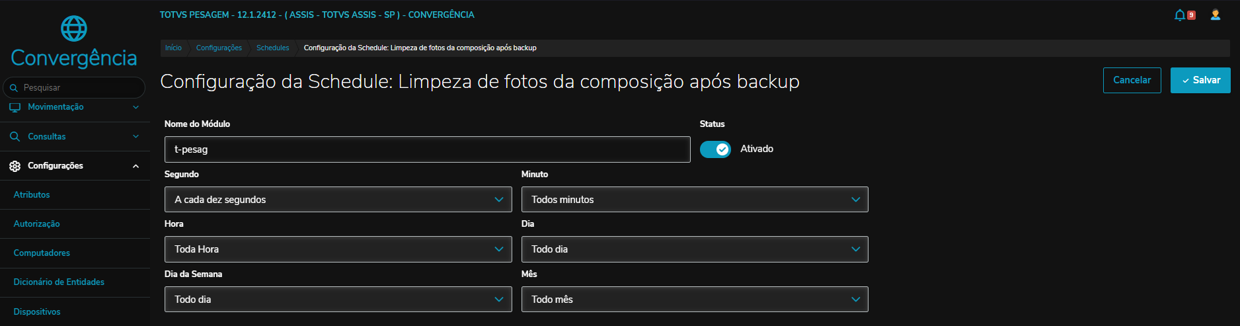Go to Schedules breadcrumb link
This screenshot has height=326, width=1240.
(272, 48)
